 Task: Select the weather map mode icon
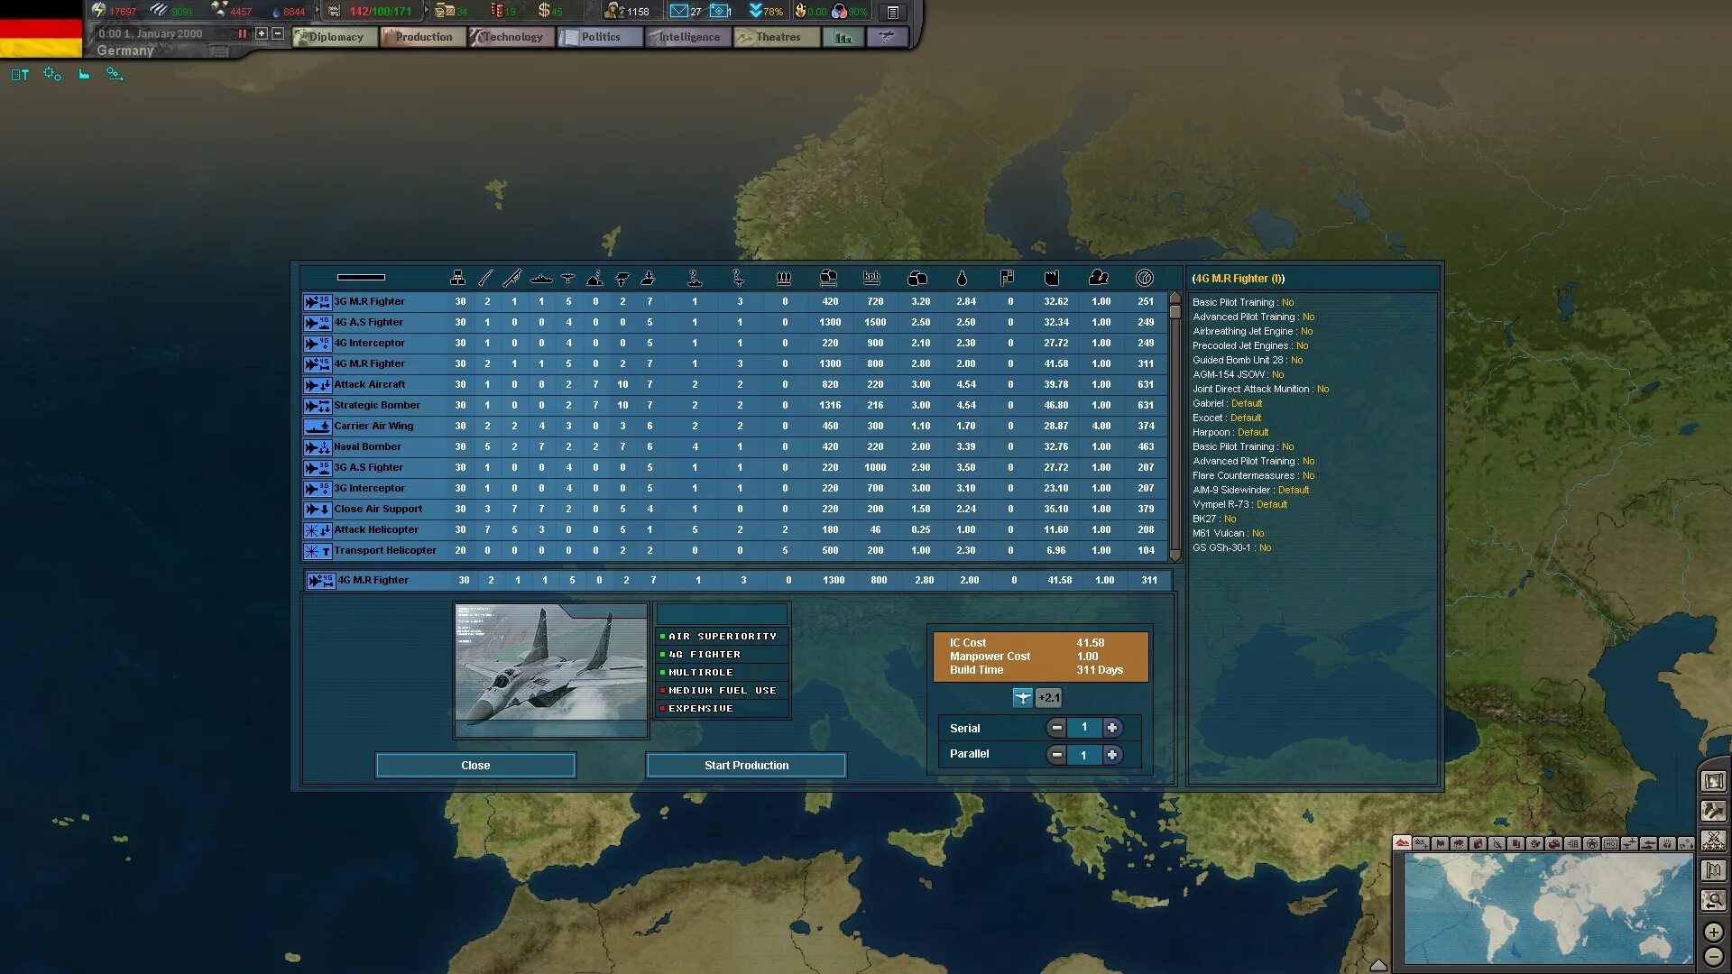point(1459,844)
